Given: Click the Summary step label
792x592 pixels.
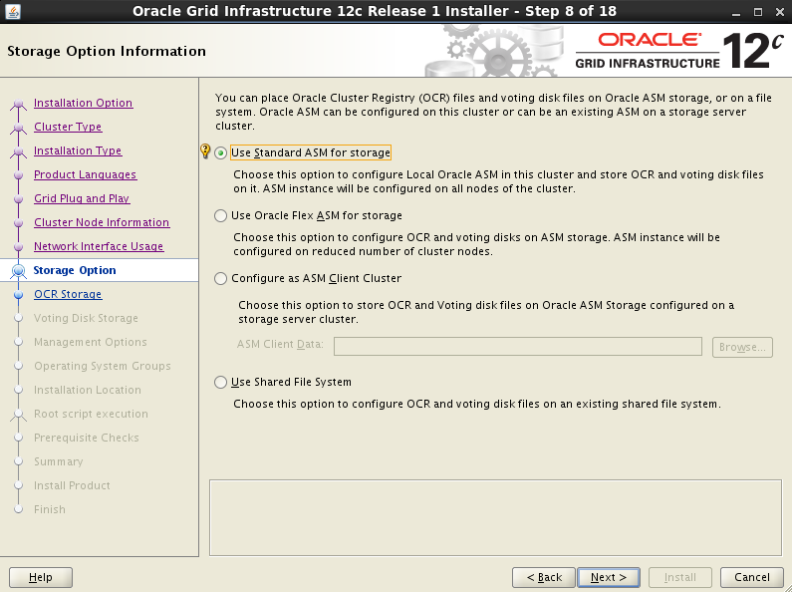Looking at the screenshot, I should 59,461.
